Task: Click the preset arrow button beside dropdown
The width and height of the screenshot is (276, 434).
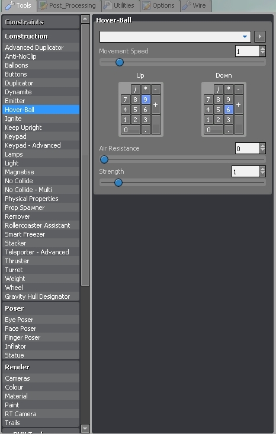Action: 259,37
